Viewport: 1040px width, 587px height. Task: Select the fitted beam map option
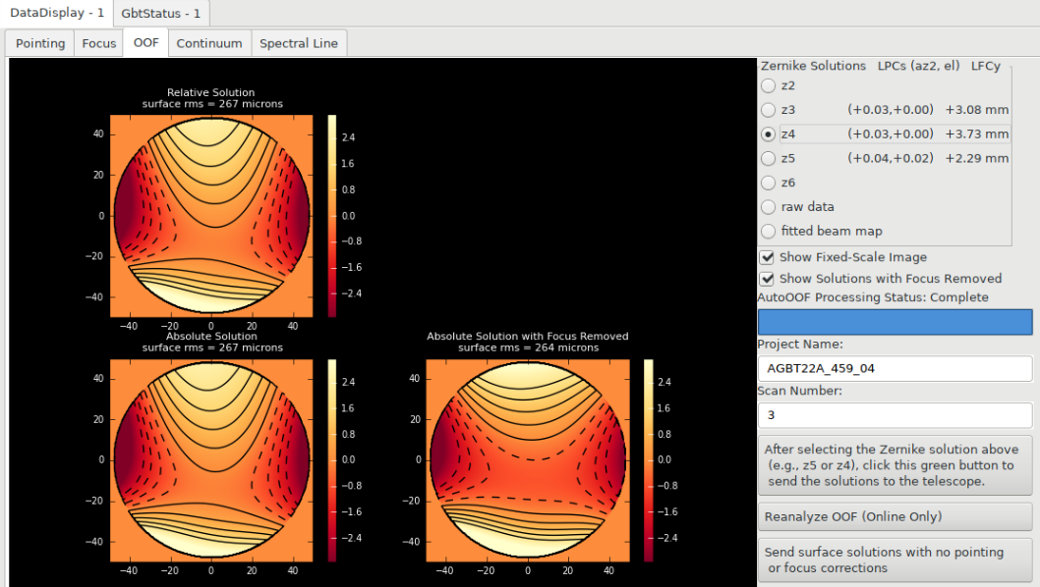coord(768,232)
